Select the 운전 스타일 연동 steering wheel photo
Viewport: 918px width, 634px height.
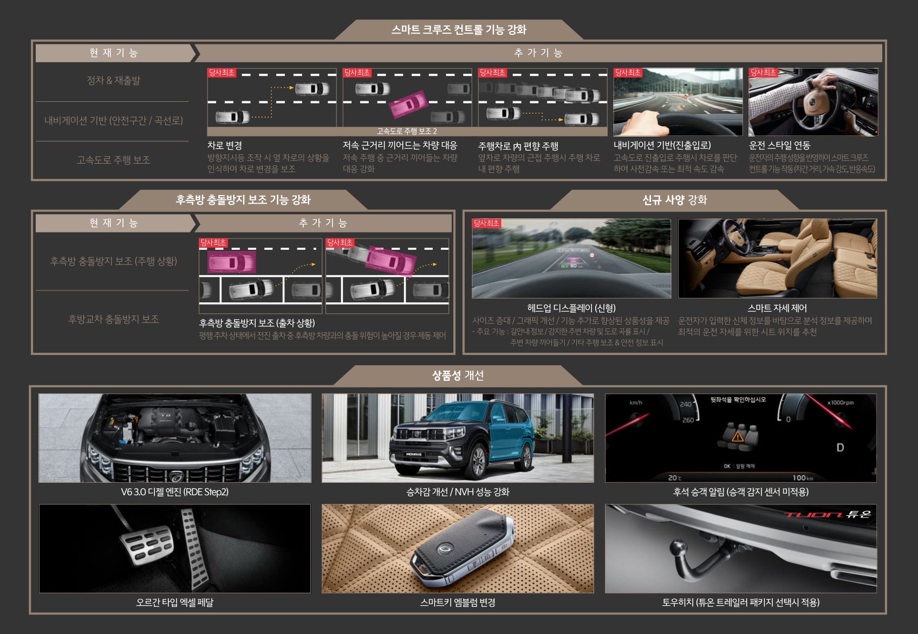[813, 101]
